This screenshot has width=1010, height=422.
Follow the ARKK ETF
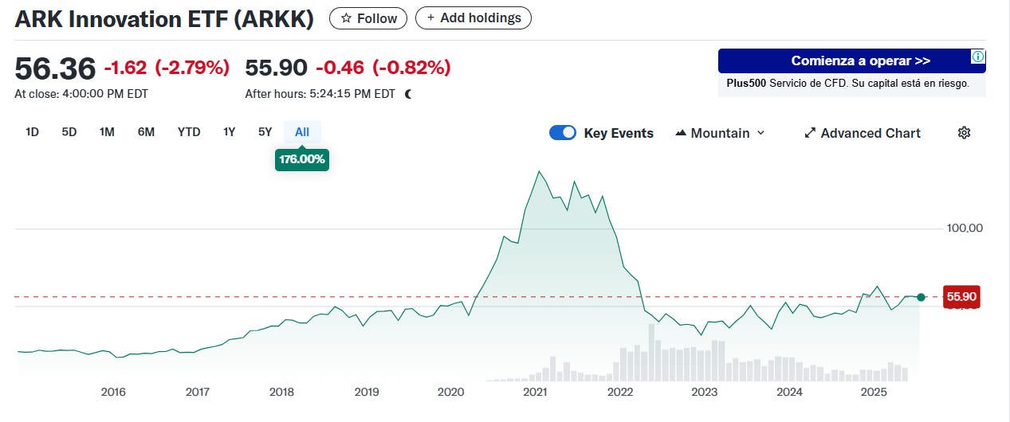click(368, 18)
